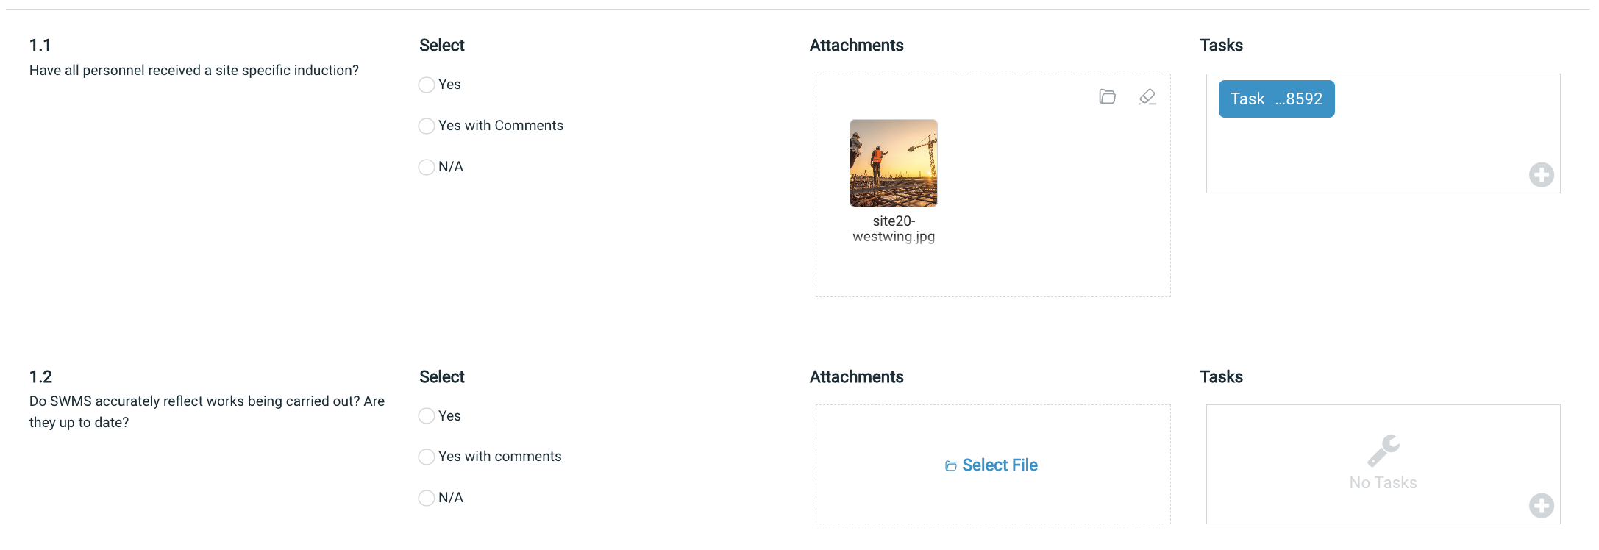Choose Yes with Comments for question 1.1
This screenshot has height=550, width=1599.
click(426, 126)
